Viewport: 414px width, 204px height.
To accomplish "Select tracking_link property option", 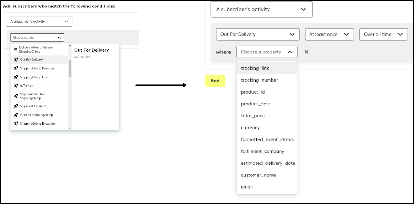I will point(255,68).
